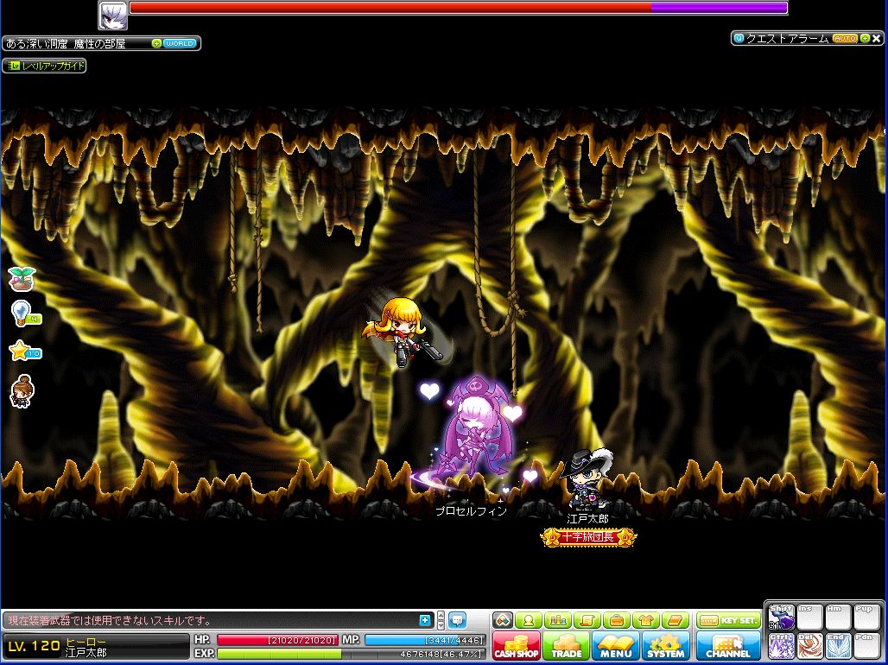This screenshot has height=665, width=888.
Task: Select the empty Pdn quickslot
Action: (867, 646)
